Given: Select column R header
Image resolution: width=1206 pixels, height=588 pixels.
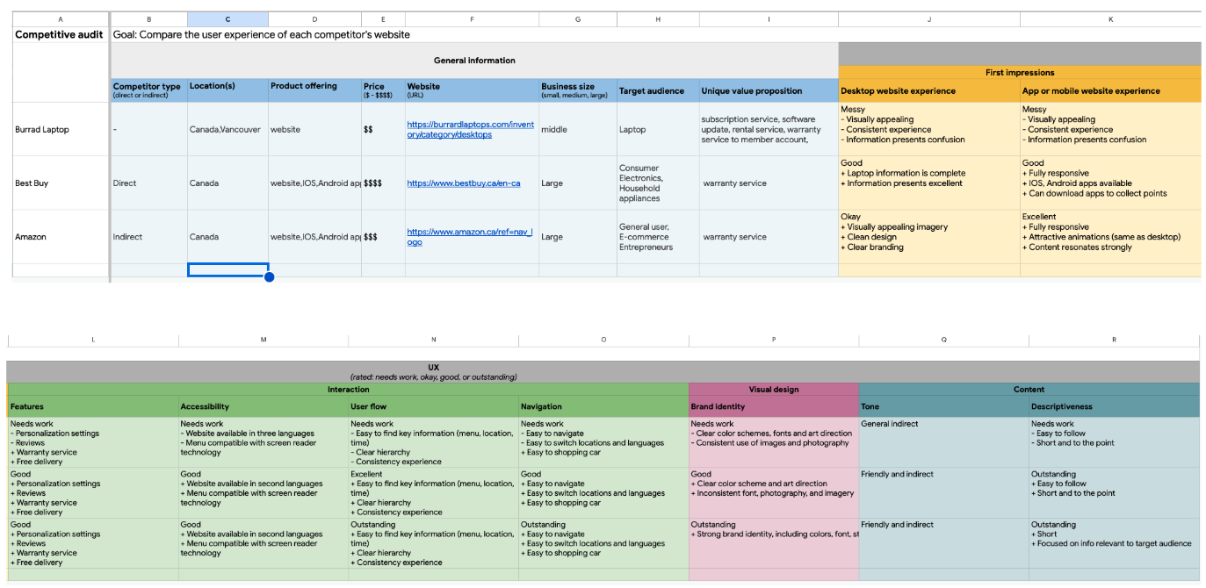Looking at the screenshot, I should (1114, 340).
